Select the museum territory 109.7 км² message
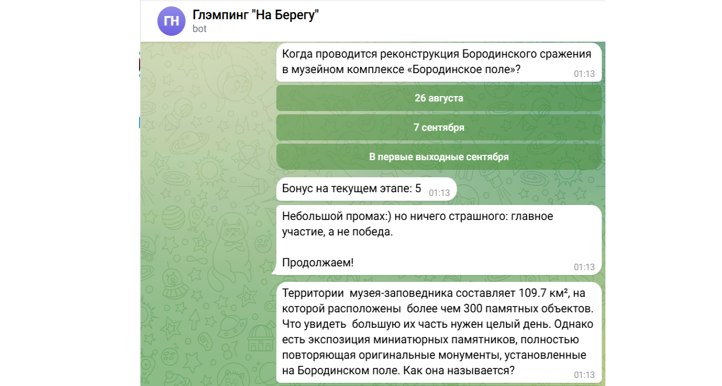 [x=428, y=331]
